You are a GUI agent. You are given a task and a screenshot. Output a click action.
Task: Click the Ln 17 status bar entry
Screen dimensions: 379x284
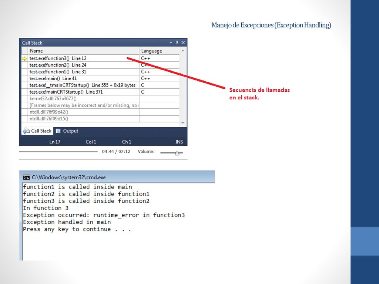(x=55, y=142)
